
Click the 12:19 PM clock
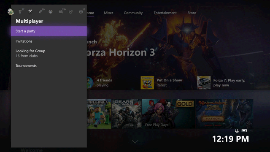pyautogui.click(x=231, y=139)
